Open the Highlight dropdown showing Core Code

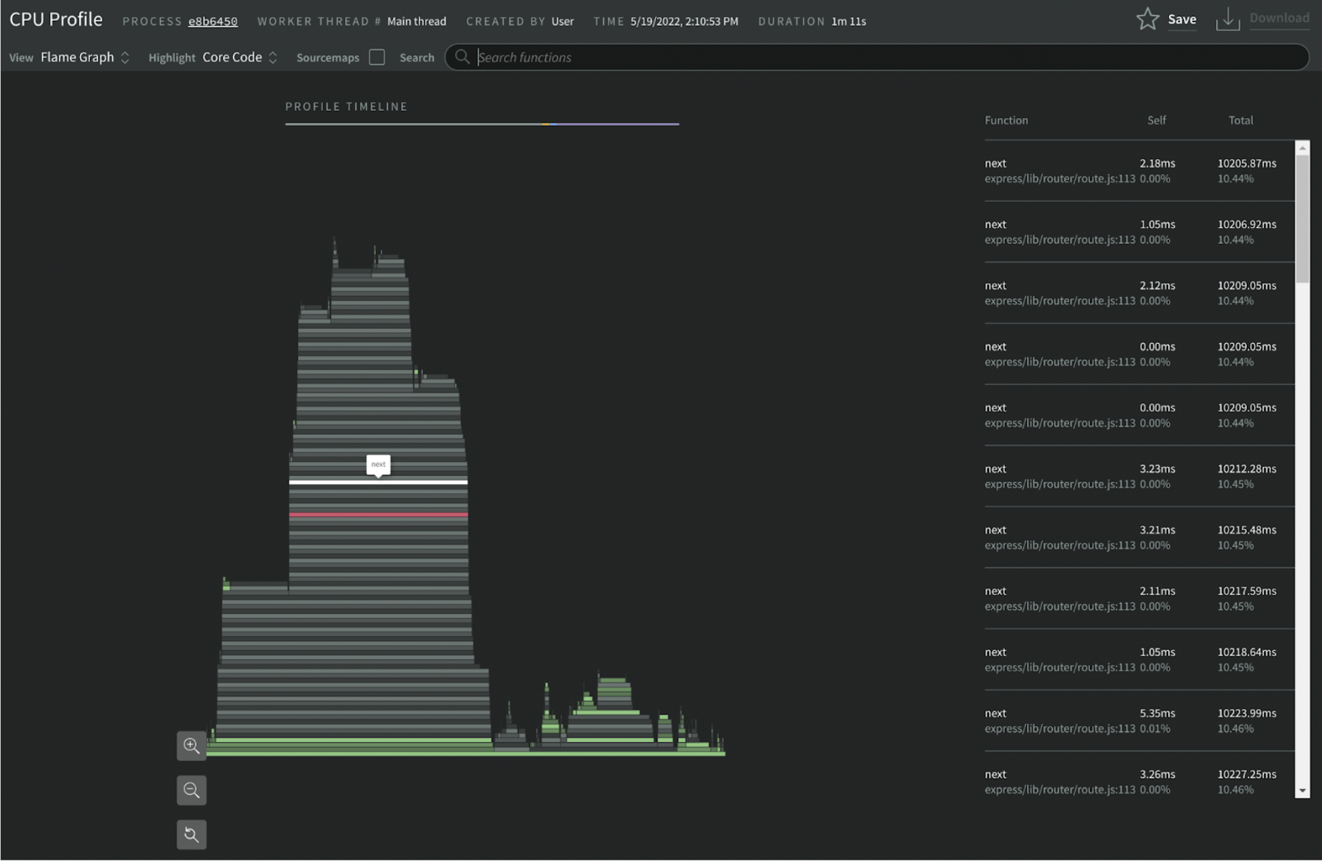(240, 57)
